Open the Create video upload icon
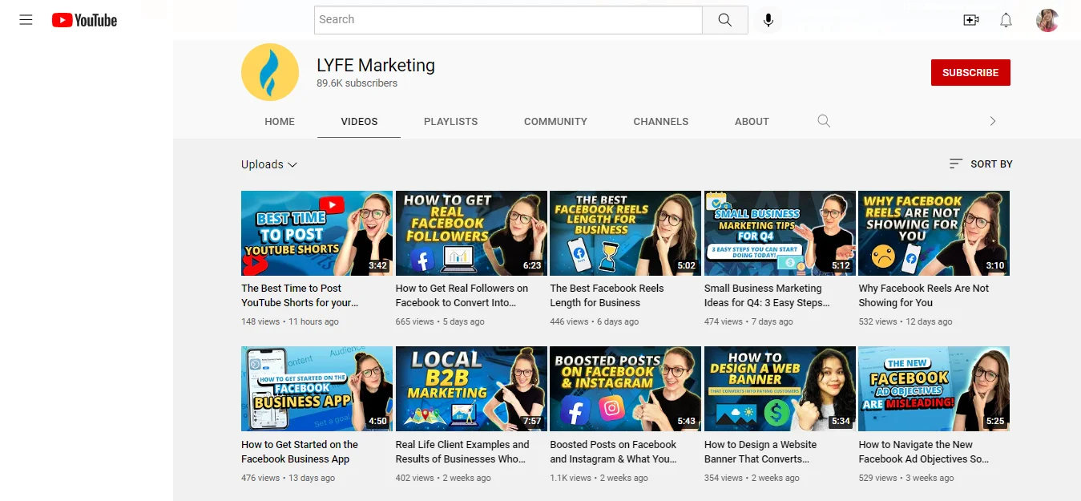The width and height of the screenshot is (1081, 501). coord(970,19)
